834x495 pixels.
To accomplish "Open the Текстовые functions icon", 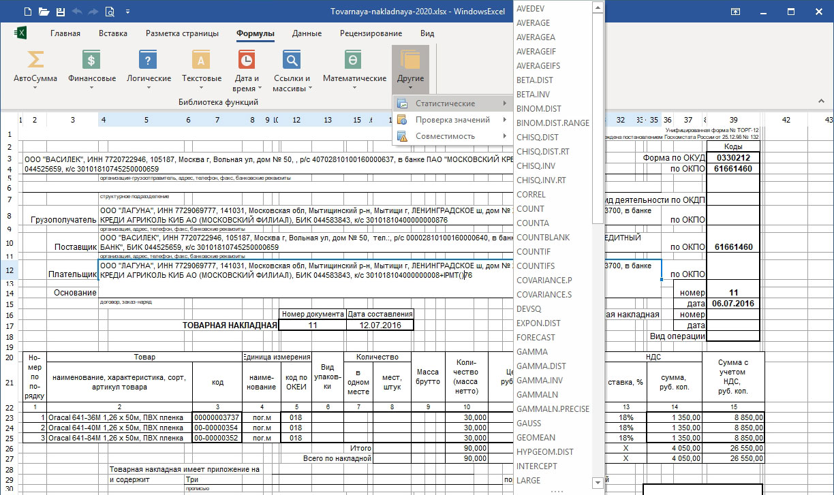I will pyautogui.click(x=201, y=59).
